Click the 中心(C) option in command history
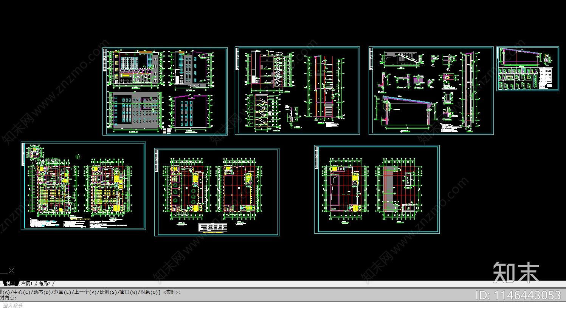566x310 pixels. [x=21, y=292]
